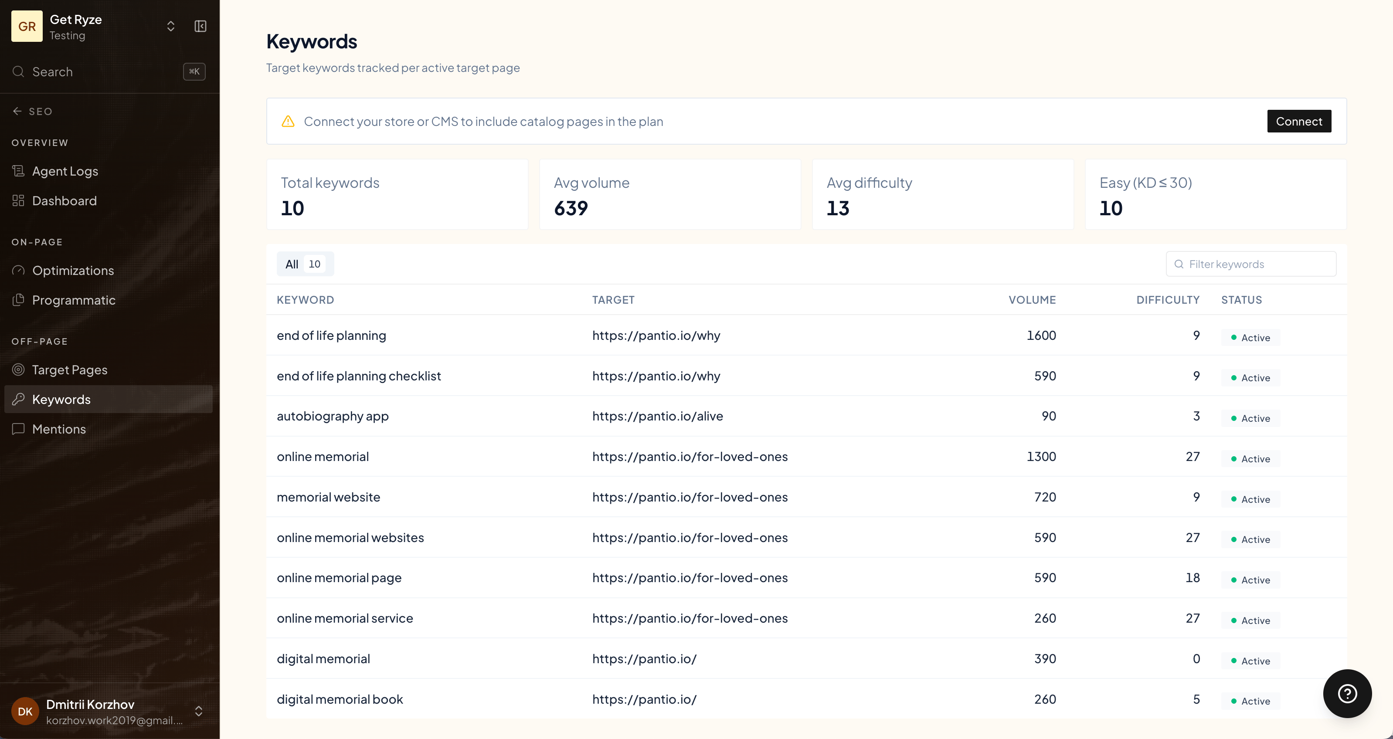This screenshot has width=1393, height=739.
Task: Sort by the KEYWORD column header
Action: pyautogui.click(x=306, y=299)
